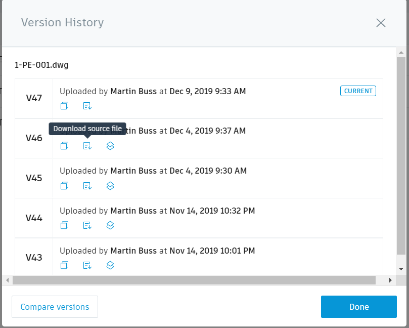Download the source file for V47
The image size is (409, 328).
coord(87,106)
